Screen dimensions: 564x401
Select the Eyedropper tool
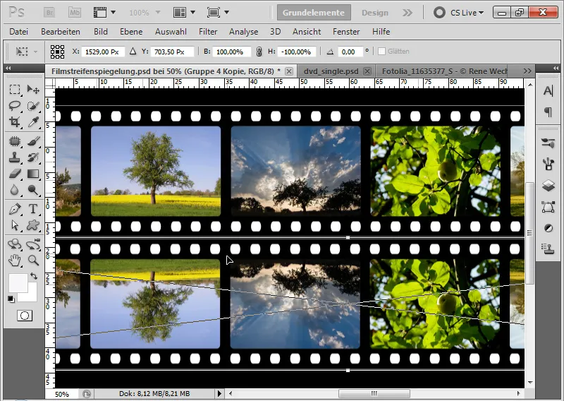point(33,121)
